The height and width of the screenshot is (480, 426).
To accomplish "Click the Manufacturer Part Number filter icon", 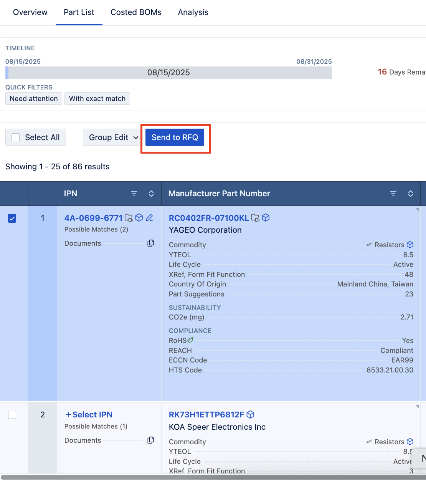I will click(393, 194).
